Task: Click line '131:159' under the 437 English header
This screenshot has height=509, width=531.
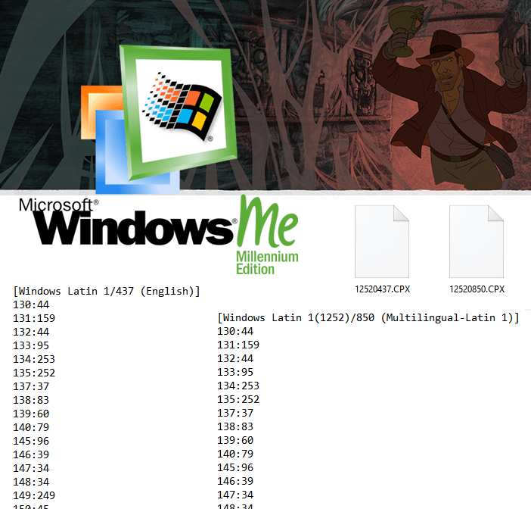Action: [34, 318]
